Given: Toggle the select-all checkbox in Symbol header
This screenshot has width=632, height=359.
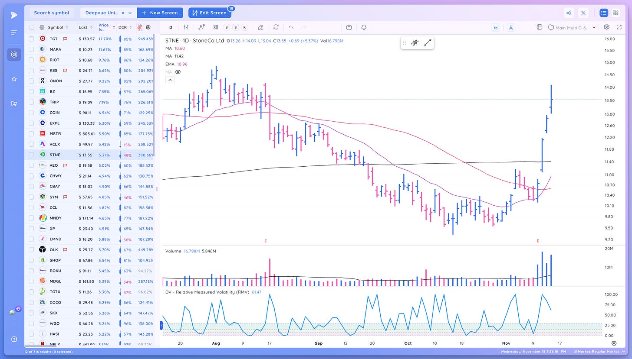Looking at the screenshot, I should pos(31,27).
